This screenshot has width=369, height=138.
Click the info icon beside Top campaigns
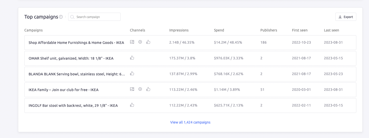[x=61, y=17]
